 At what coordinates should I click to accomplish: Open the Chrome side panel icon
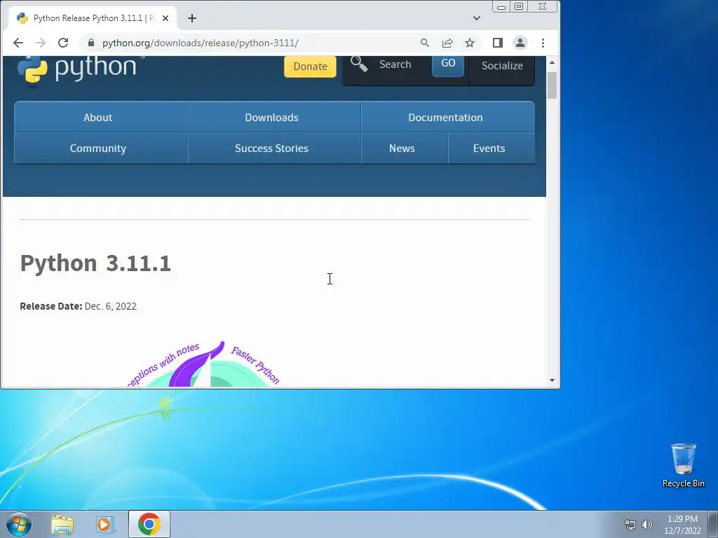[498, 43]
